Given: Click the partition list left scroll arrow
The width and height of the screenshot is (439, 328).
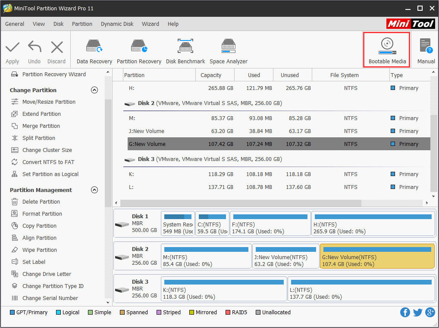Looking at the screenshot, I should pyautogui.click(x=116, y=203).
